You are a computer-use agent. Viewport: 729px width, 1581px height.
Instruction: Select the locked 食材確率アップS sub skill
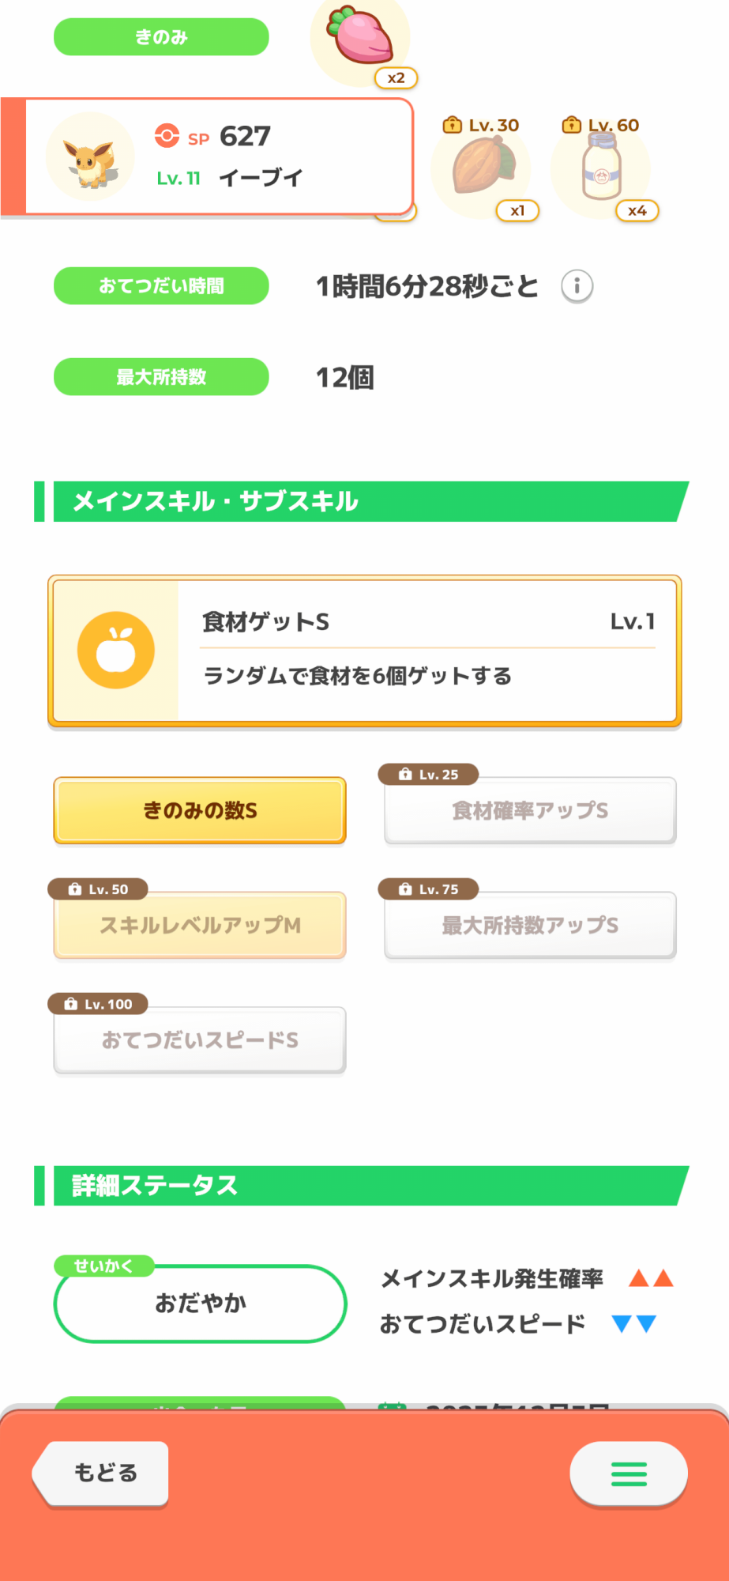530,811
